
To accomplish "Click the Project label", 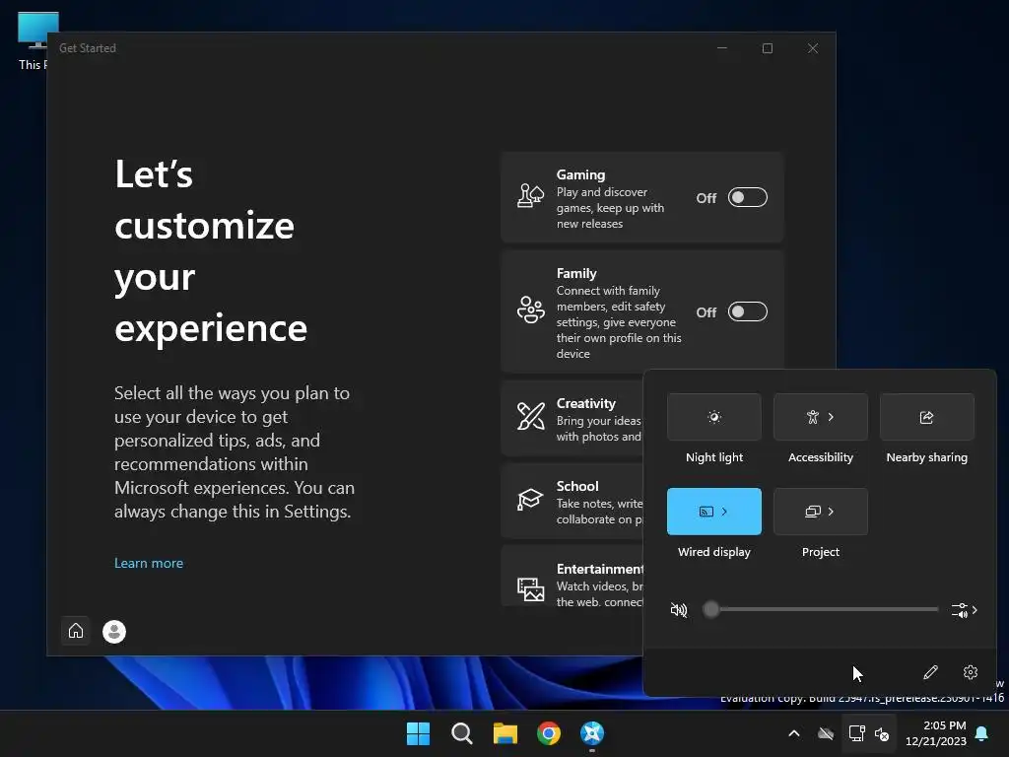I will tap(821, 552).
